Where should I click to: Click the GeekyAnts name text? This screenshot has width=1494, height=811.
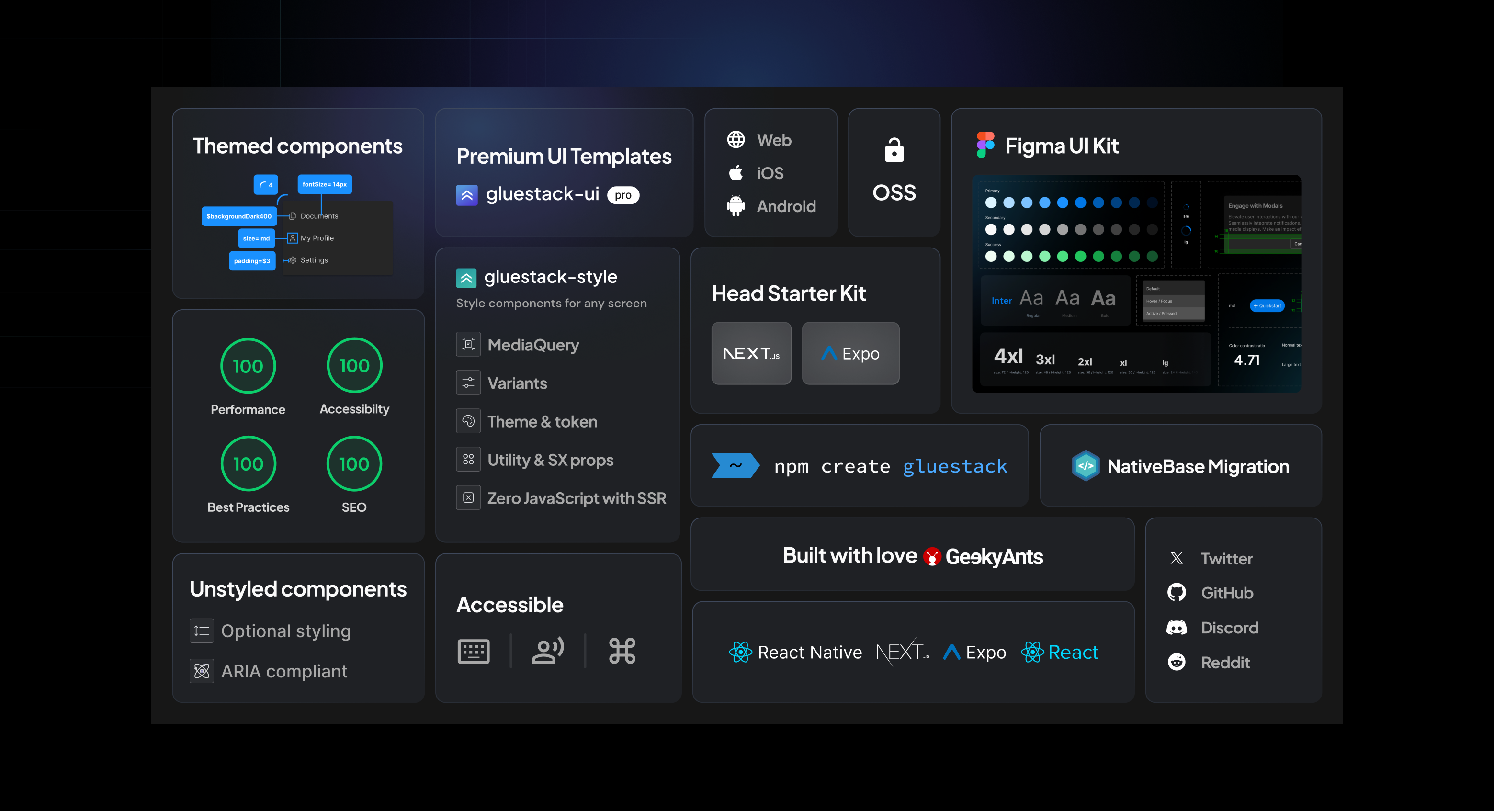coord(994,557)
